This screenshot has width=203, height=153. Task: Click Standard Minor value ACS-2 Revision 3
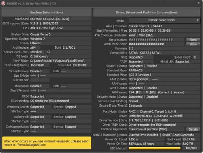coord(140,75)
